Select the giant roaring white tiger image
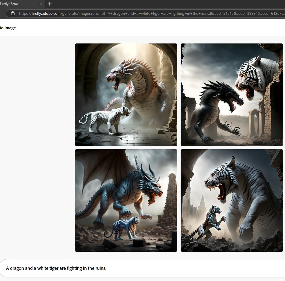The image size is (285, 281). point(232,200)
